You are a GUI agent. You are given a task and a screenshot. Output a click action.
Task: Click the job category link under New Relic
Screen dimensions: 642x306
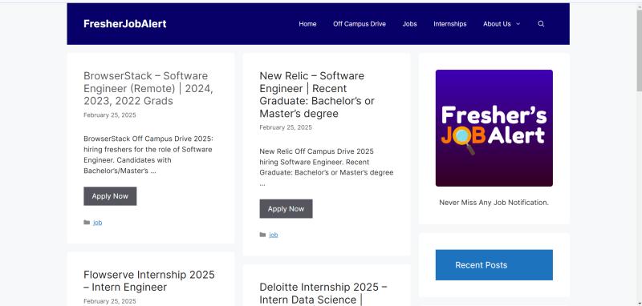[x=274, y=235]
